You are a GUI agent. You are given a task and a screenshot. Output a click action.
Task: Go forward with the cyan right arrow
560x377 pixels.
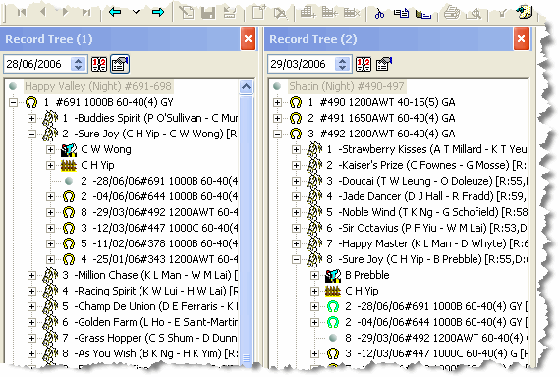157,12
